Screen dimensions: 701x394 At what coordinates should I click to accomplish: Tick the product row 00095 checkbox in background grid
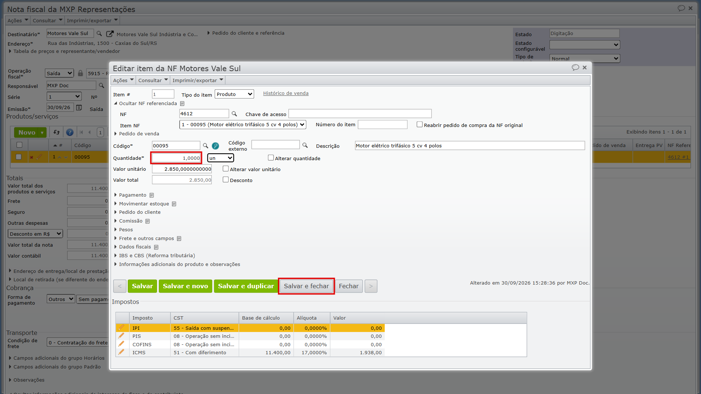coord(19,157)
